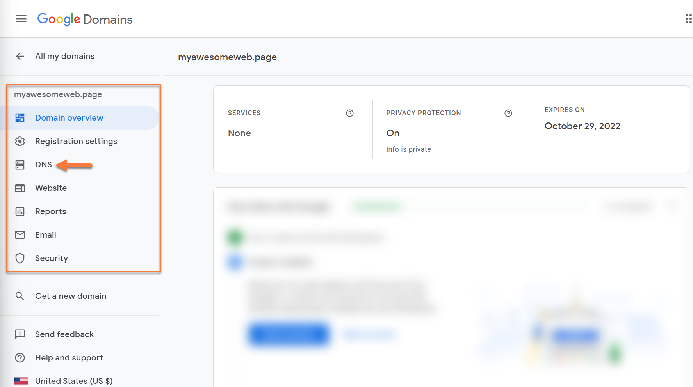
Task: Open the Google apps grid
Action: click(x=688, y=19)
